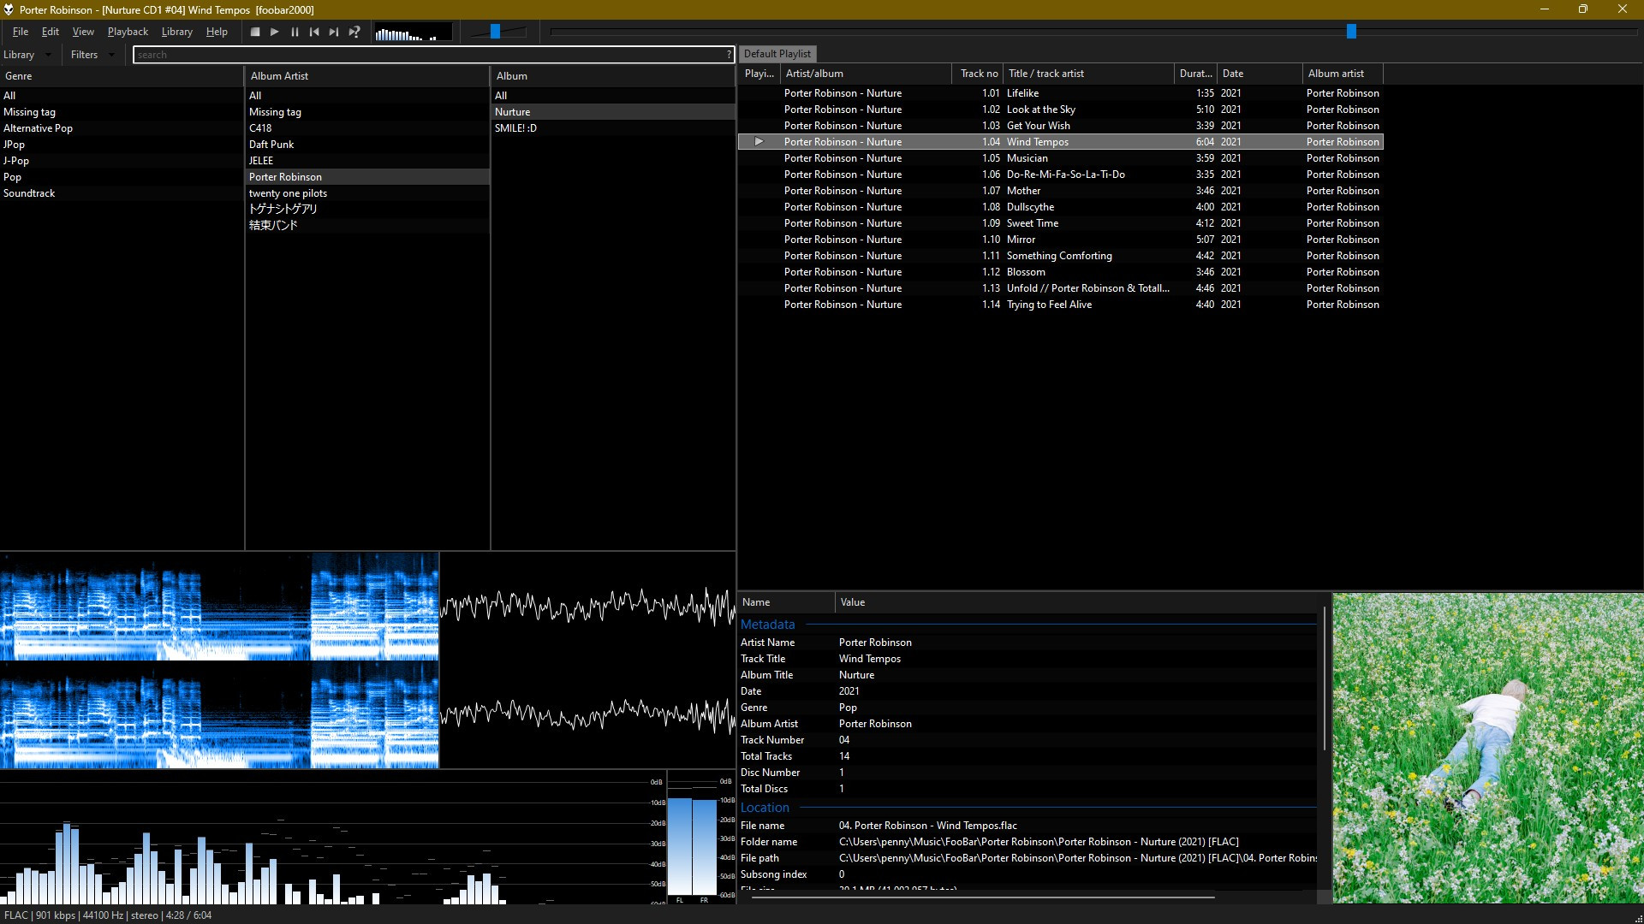Image resolution: width=1644 pixels, height=924 pixels.
Task: Pause the track with the Pause button
Action: click(295, 32)
